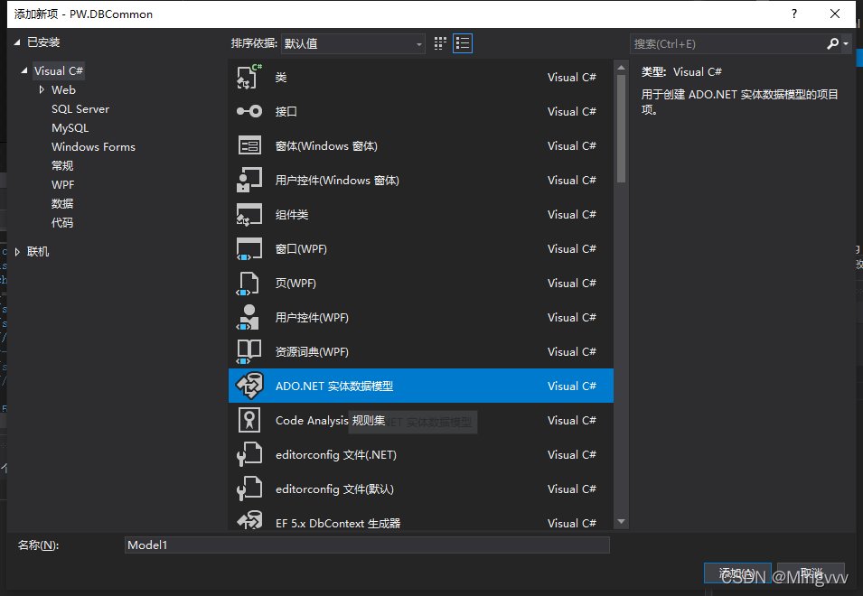Image resolution: width=863 pixels, height=596 pixels.
Task: Select the Code Analysis 规则集 icon
Action: click(x=249, y=420)
